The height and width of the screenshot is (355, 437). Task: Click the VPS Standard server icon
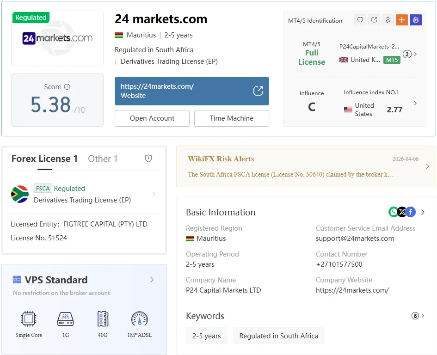17,280
